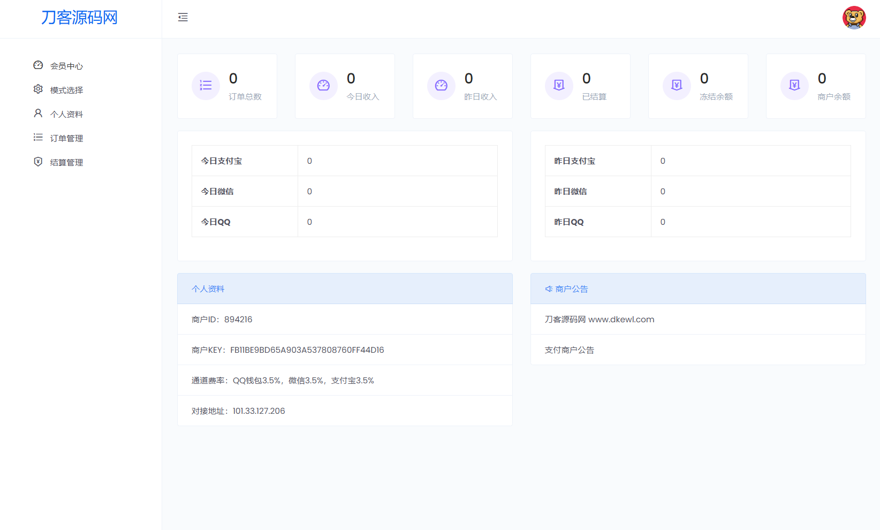Click the 今日收入 gauge icon
The image size is (880, 530).
[323, 85]
